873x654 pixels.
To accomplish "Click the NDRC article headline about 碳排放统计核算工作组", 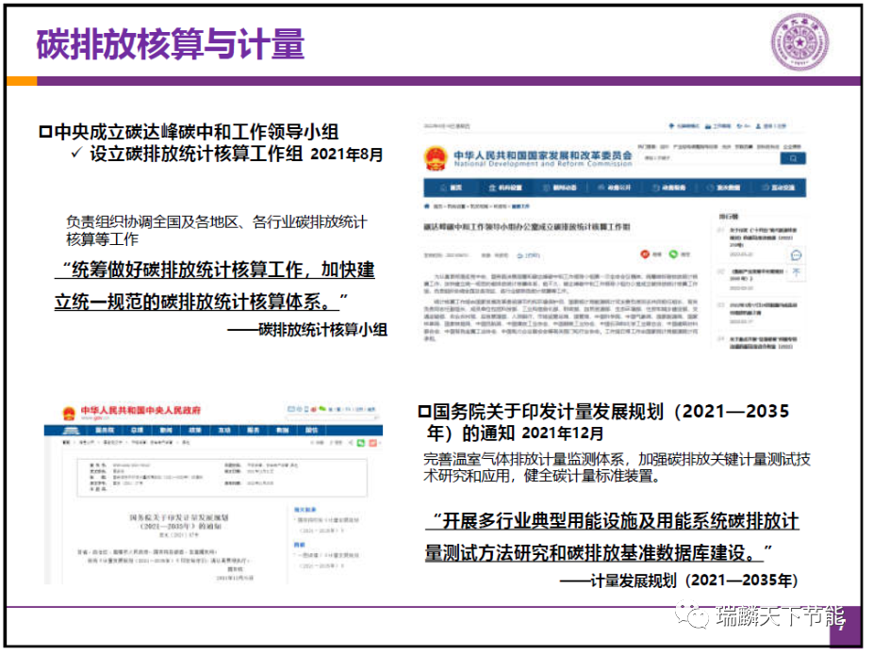I will coord(527,227).
